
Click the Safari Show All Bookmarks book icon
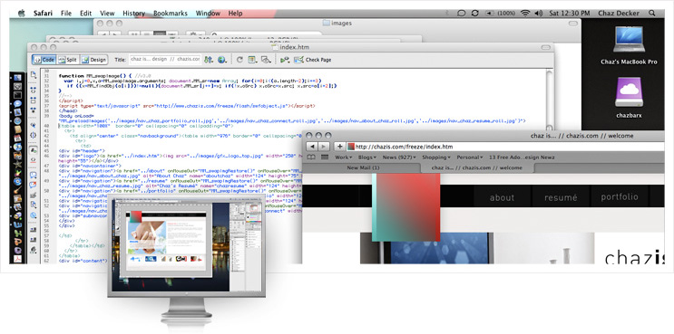[311, 157]
